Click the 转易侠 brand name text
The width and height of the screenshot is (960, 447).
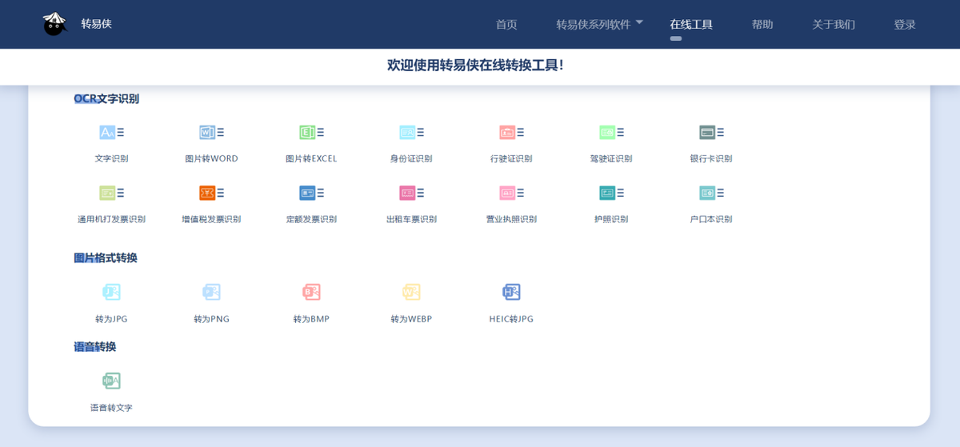96,24
